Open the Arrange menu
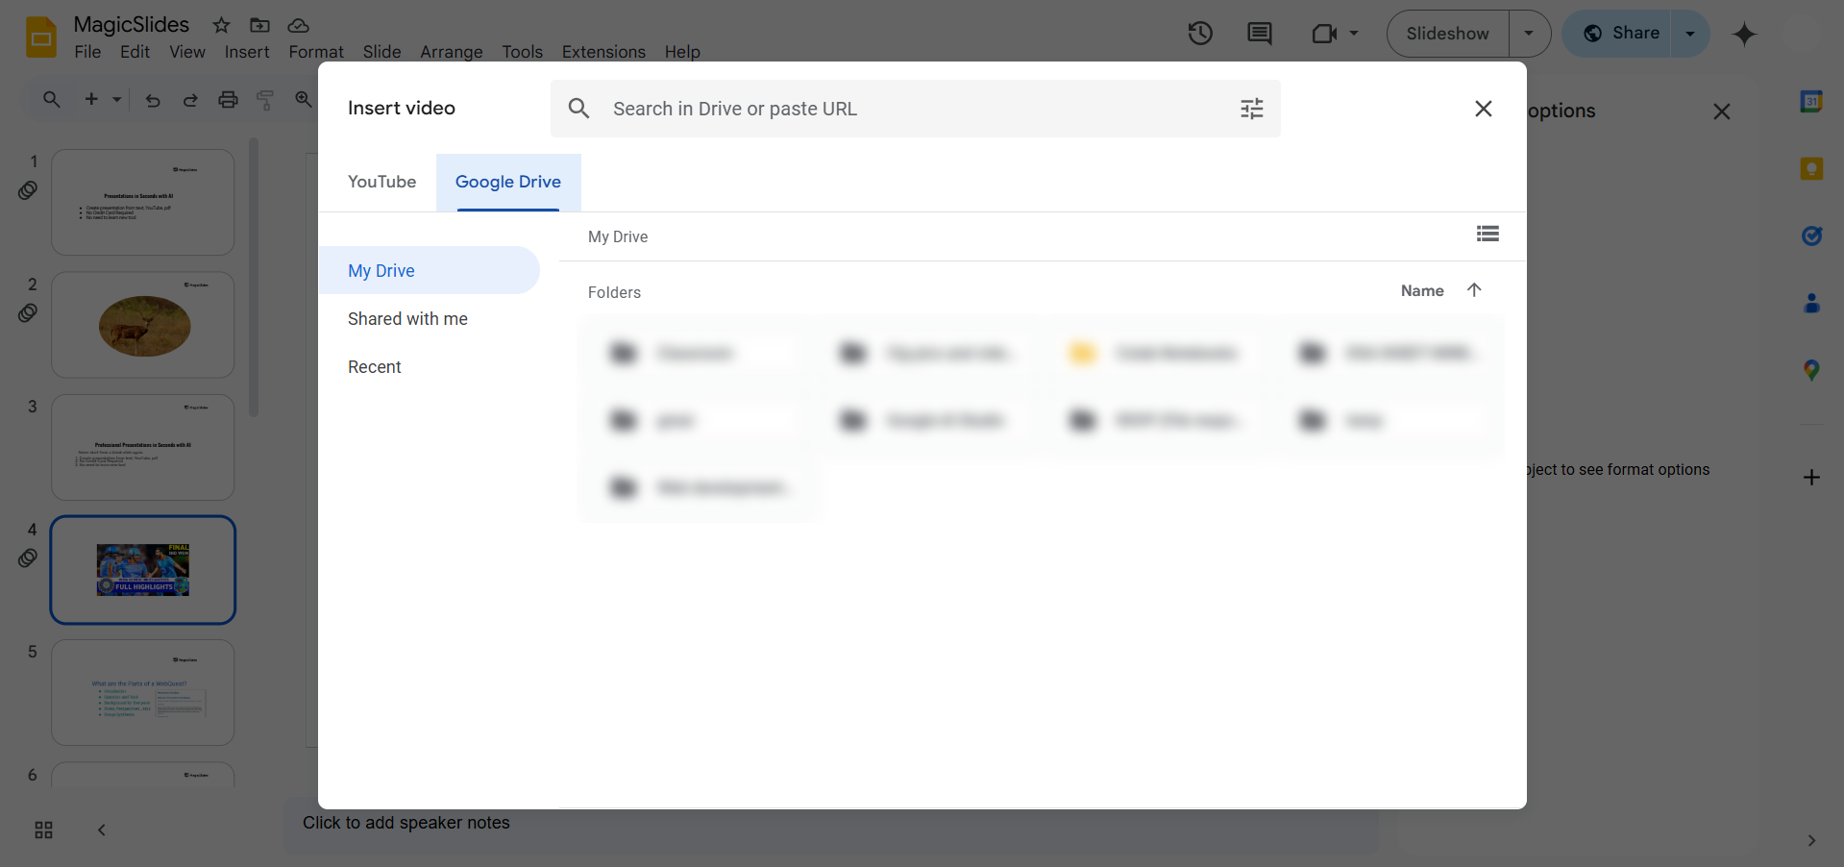The image size is (1844, 867). click(451, 52)
